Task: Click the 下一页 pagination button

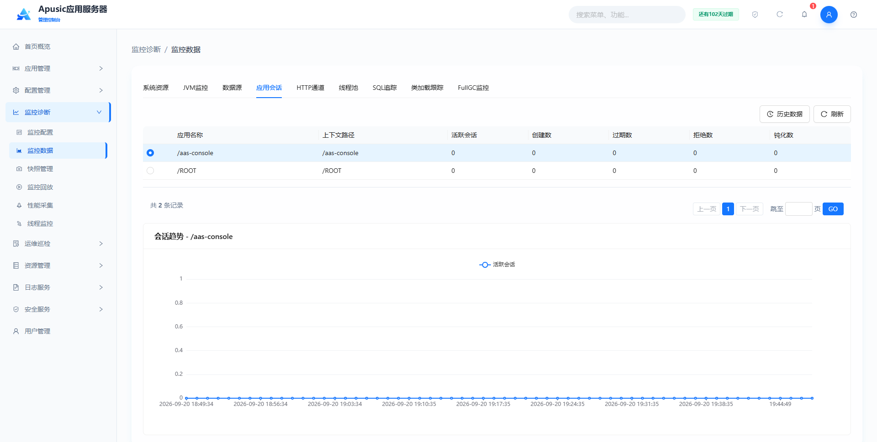Action: point(750,209)
